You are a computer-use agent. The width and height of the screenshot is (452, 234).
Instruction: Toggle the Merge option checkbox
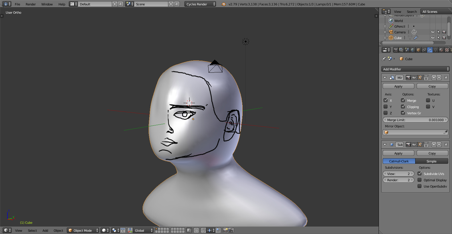point(403,100)
